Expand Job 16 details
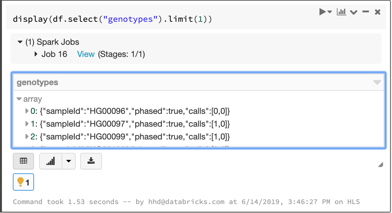 [36, 54]
